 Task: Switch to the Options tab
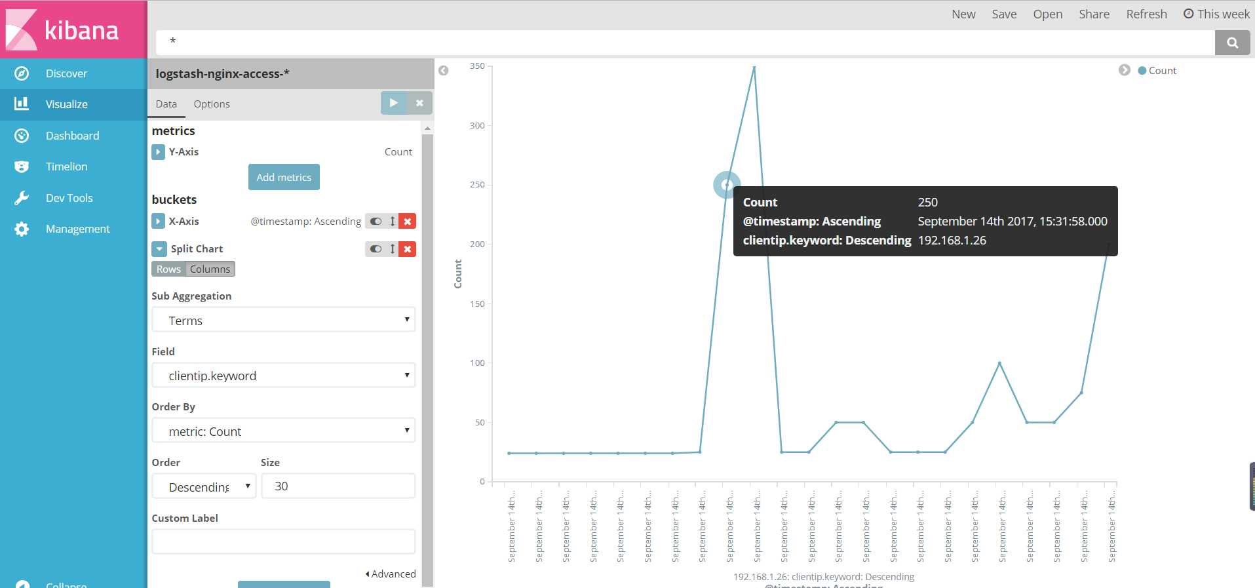212,104
